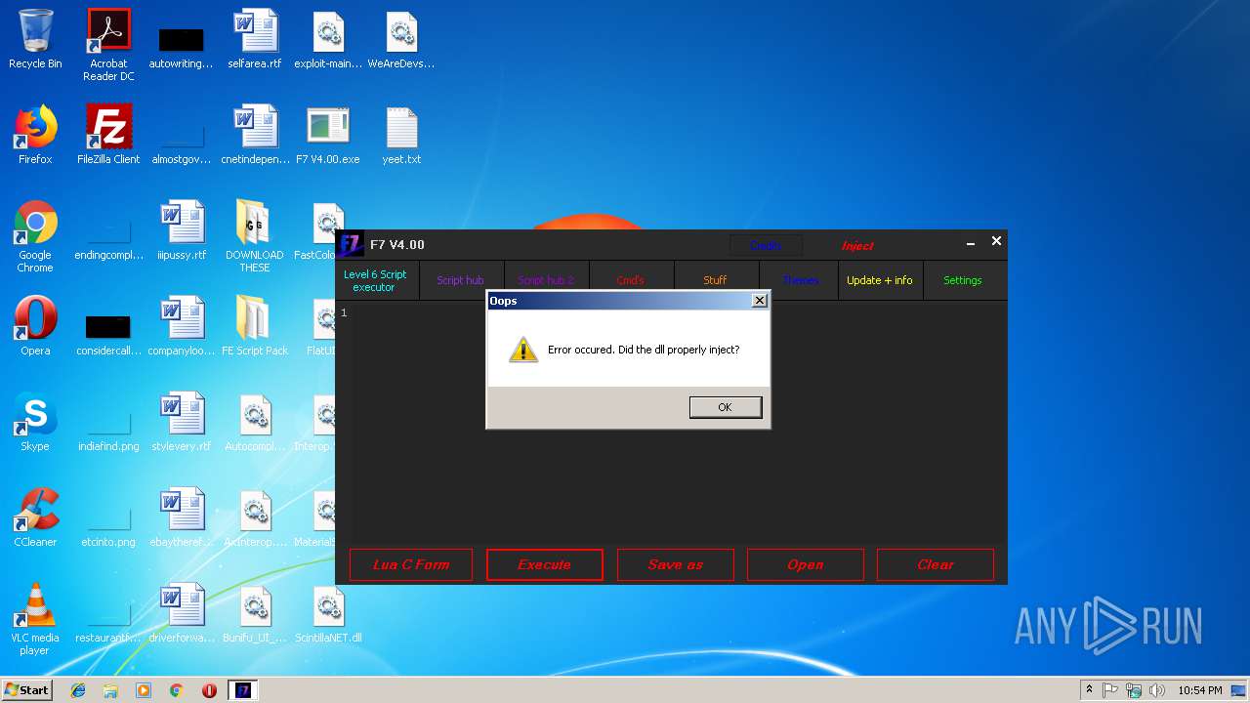Open ebaytheref document icon
This screenshot has height=703, width=1250.
182,517
